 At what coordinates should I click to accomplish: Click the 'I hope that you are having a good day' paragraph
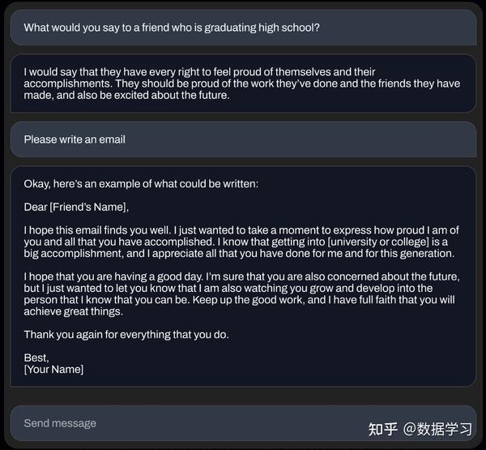click(241, 294)
